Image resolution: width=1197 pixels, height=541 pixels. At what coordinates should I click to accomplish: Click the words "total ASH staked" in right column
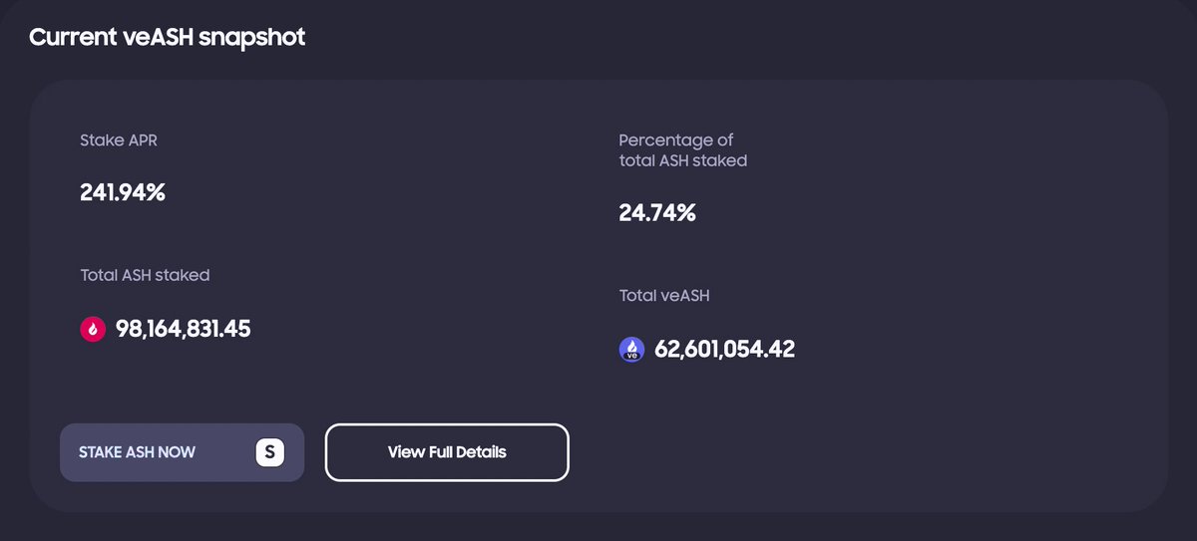(x=682, y=159)
